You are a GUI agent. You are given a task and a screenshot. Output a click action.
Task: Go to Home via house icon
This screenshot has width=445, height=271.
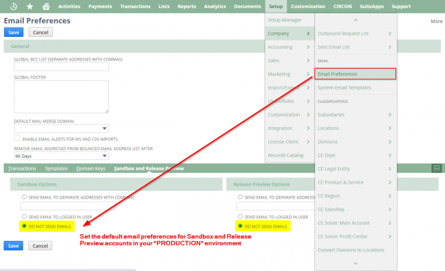click(x=46, y=6)
